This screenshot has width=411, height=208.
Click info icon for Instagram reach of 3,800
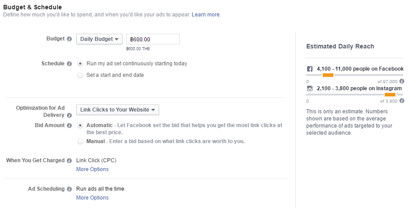[402, 101]
